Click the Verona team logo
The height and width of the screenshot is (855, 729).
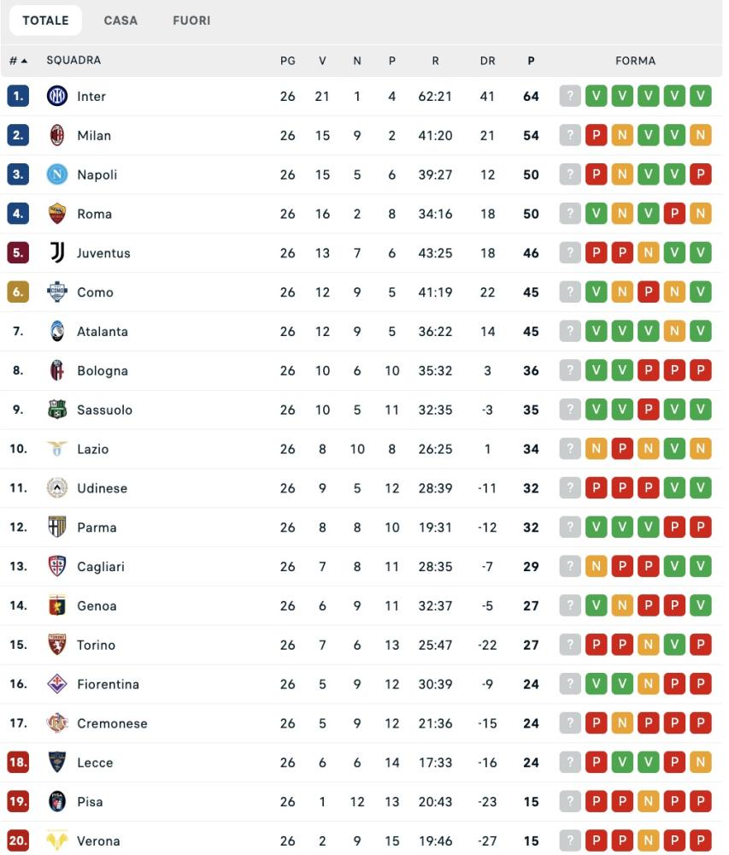click(56, 841)
